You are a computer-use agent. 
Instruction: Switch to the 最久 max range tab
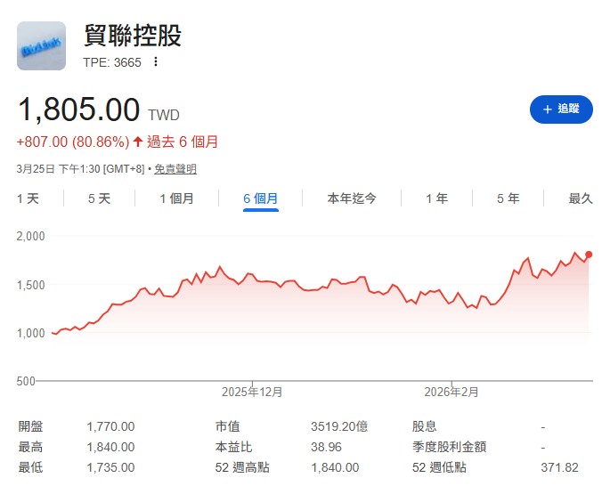point(581,198)
